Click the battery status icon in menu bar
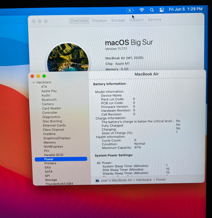Viewport: 212px width, 218px height. pos(130,10)
